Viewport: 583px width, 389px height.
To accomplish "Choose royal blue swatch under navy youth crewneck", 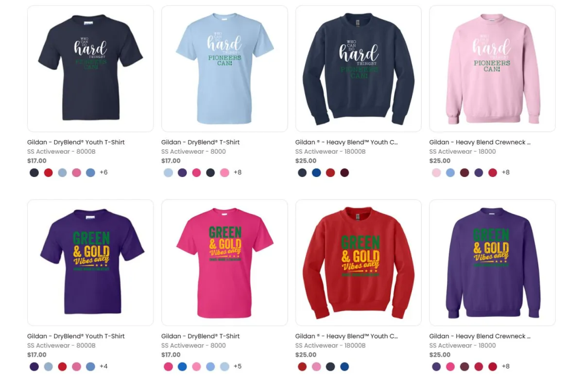I will [x=316, y=173].
